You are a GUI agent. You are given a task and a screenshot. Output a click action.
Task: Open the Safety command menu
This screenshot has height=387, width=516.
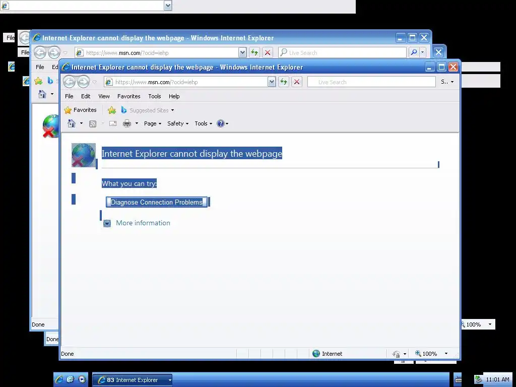(x=178, y=124)
